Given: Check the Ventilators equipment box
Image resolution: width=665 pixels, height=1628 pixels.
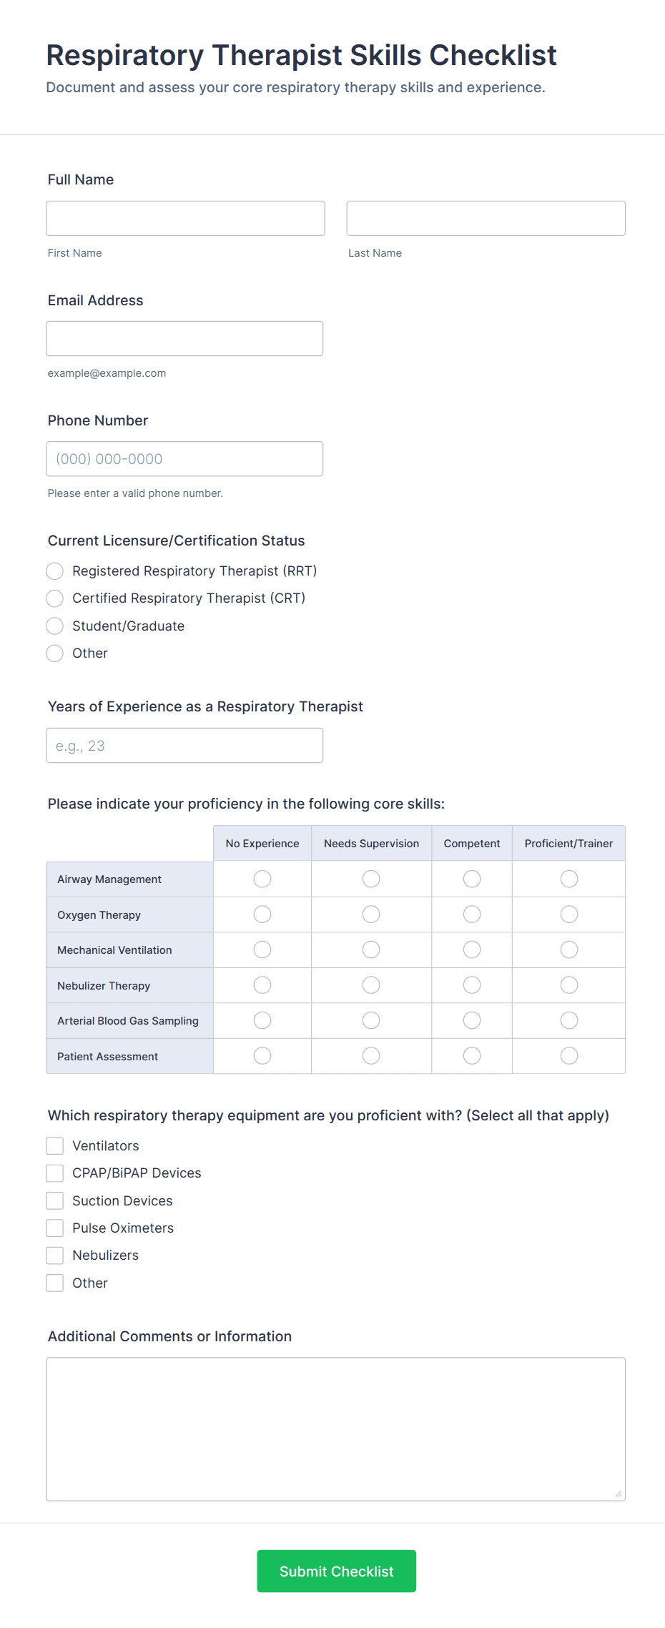Looking at the screenshot, I should click(x=54, y=1145).
